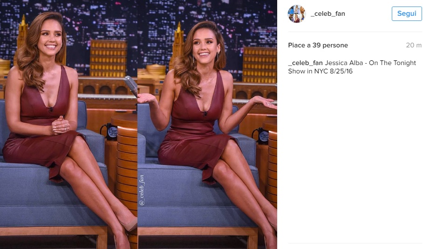Open _celeb_fan username at the caption start

tap(306, 63)
